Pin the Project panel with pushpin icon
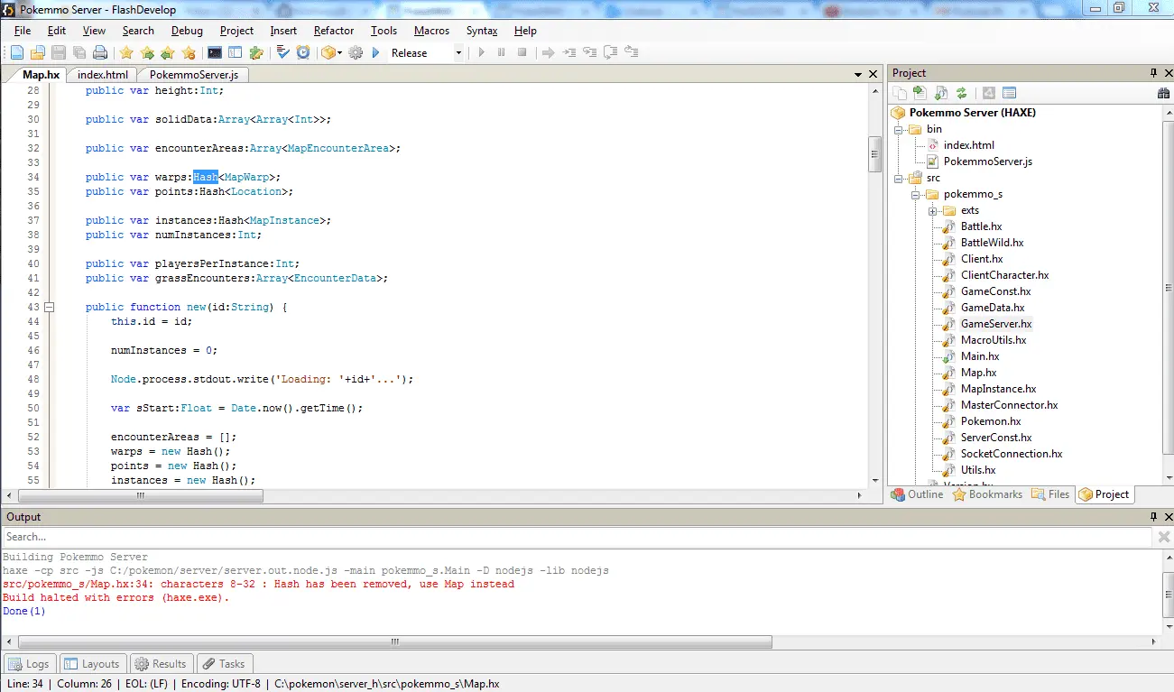The width and height of the screenshot is (1174, 692). 1153,73
